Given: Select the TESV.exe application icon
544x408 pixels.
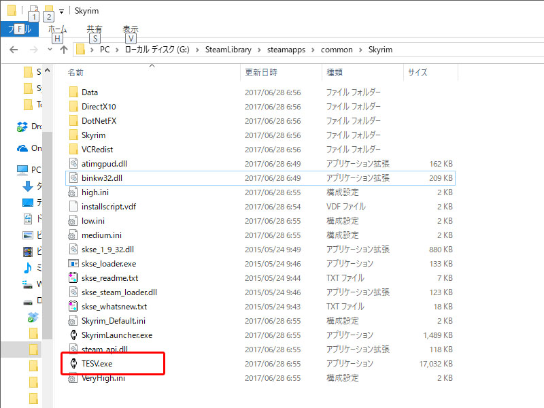Looking at the screenshot, I should [73, 364].
